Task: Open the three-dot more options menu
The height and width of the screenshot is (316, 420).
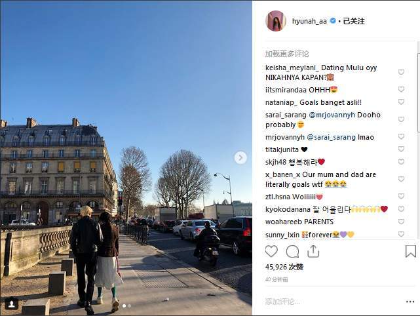Action: [x=410, y=302]
